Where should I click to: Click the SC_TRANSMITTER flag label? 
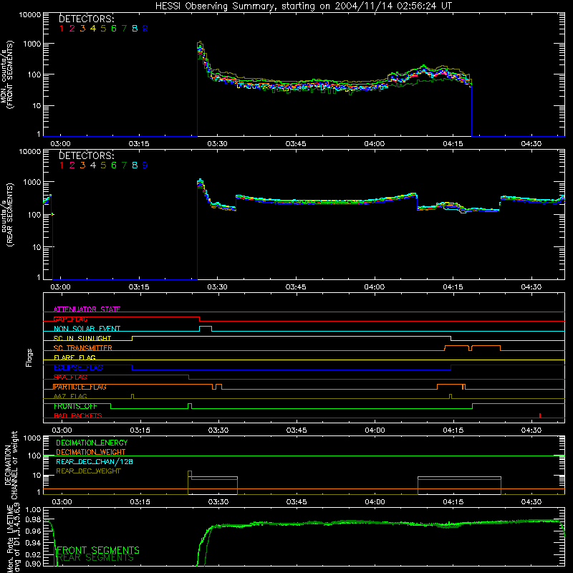(83, 348)
